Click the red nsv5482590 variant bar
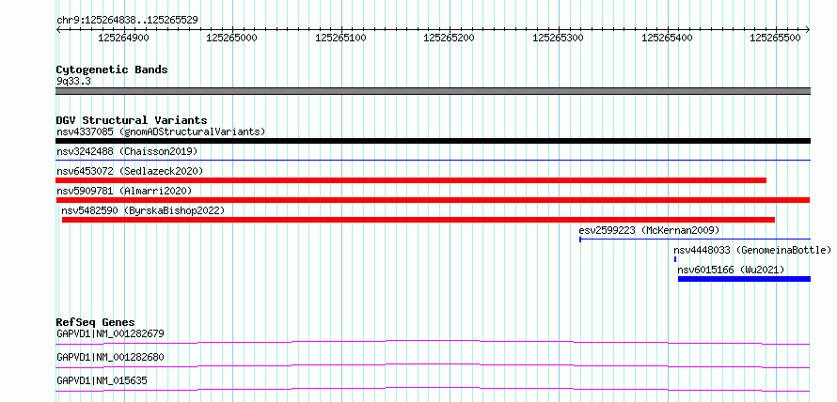The image size is (837, 402). [418, 220]
